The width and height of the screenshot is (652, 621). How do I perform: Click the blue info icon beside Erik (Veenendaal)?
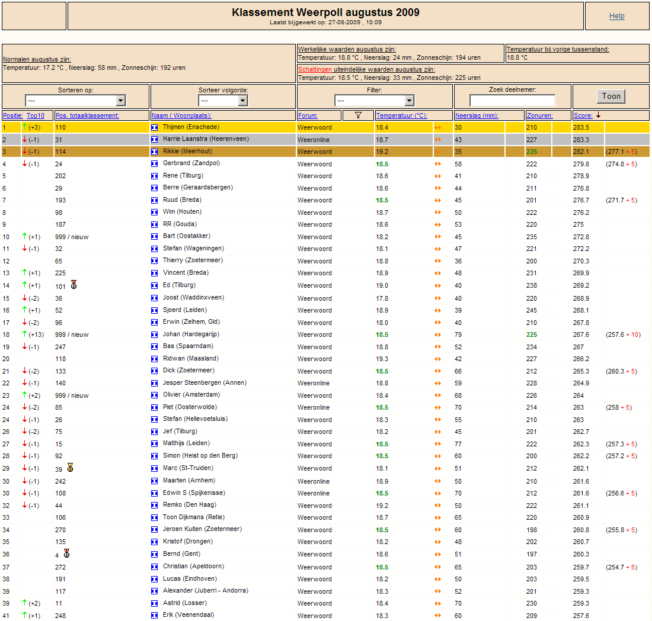coord(154,616)
